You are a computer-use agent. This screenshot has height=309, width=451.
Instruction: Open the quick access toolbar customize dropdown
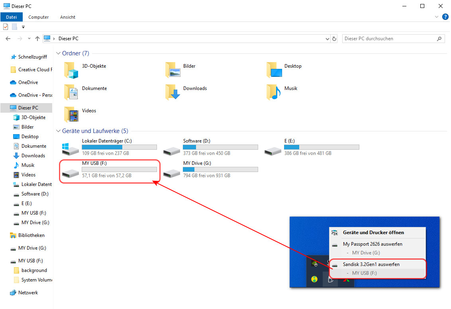23,27
